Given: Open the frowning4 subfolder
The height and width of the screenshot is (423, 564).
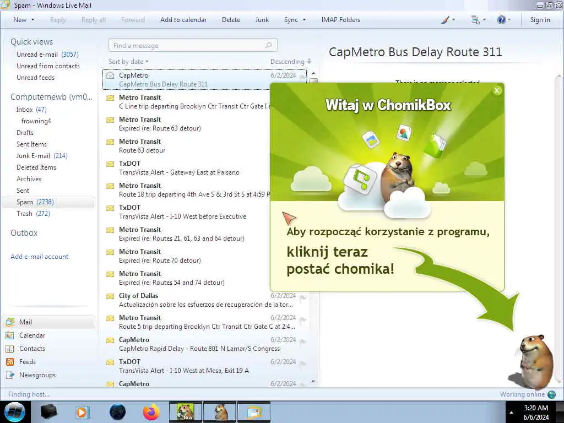Looking at the screenshot, I should coord(36,121).
